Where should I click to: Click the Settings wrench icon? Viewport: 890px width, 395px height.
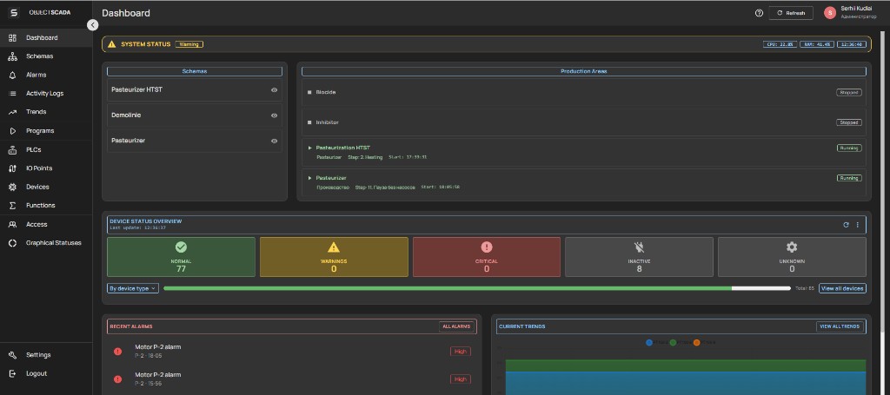tap(12, 355)
